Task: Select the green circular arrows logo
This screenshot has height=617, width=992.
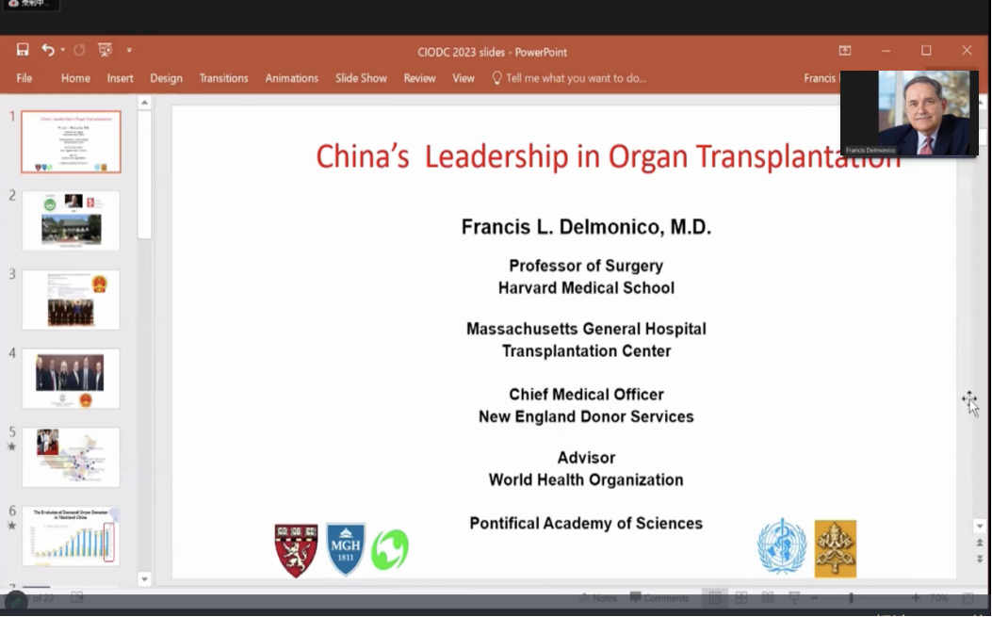Action: [x=390, y=549]
